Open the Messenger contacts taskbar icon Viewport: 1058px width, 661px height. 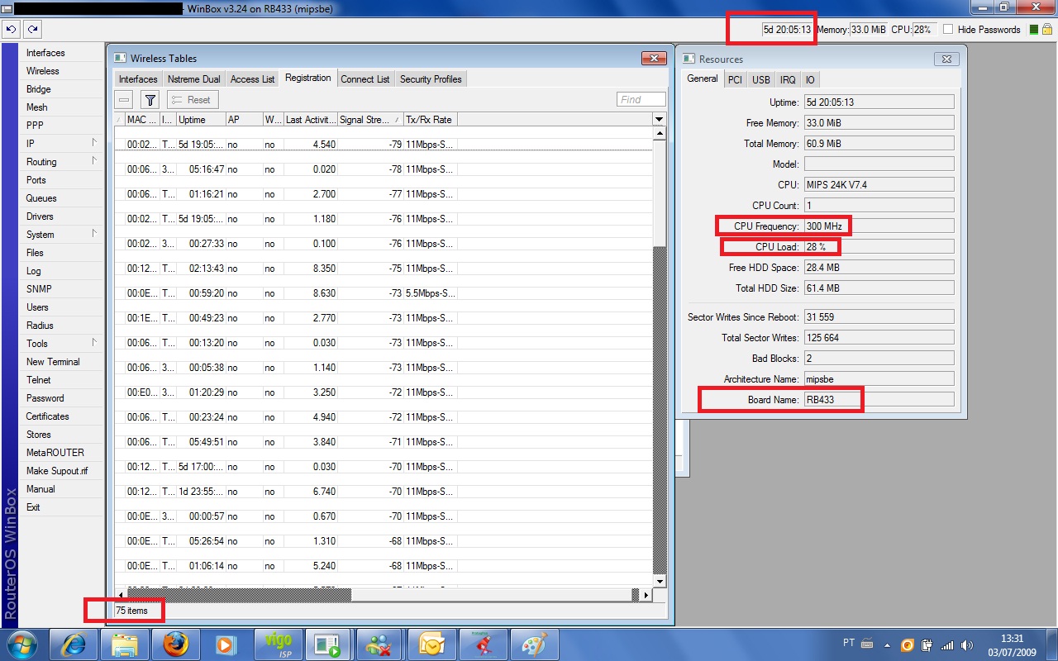pos(381,644)
